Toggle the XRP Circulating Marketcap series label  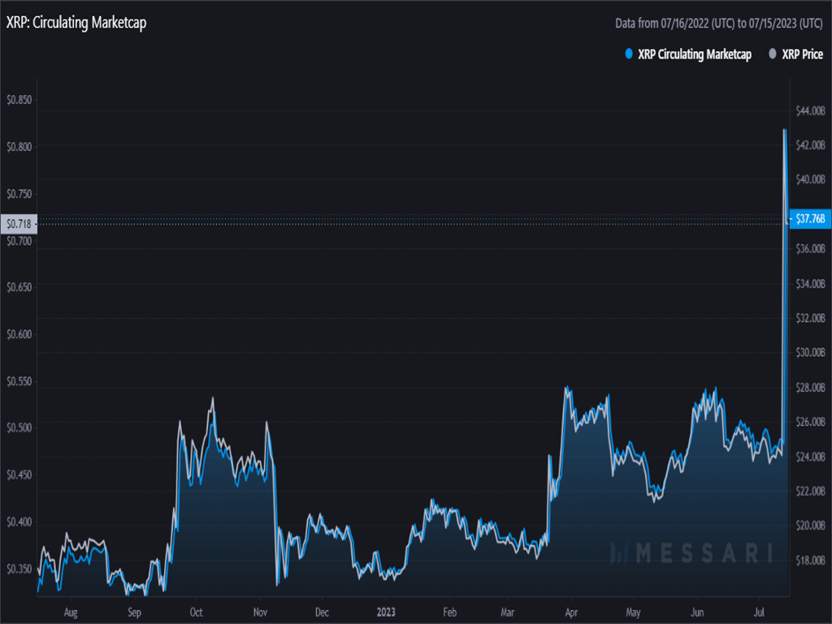tap(695, 54)
